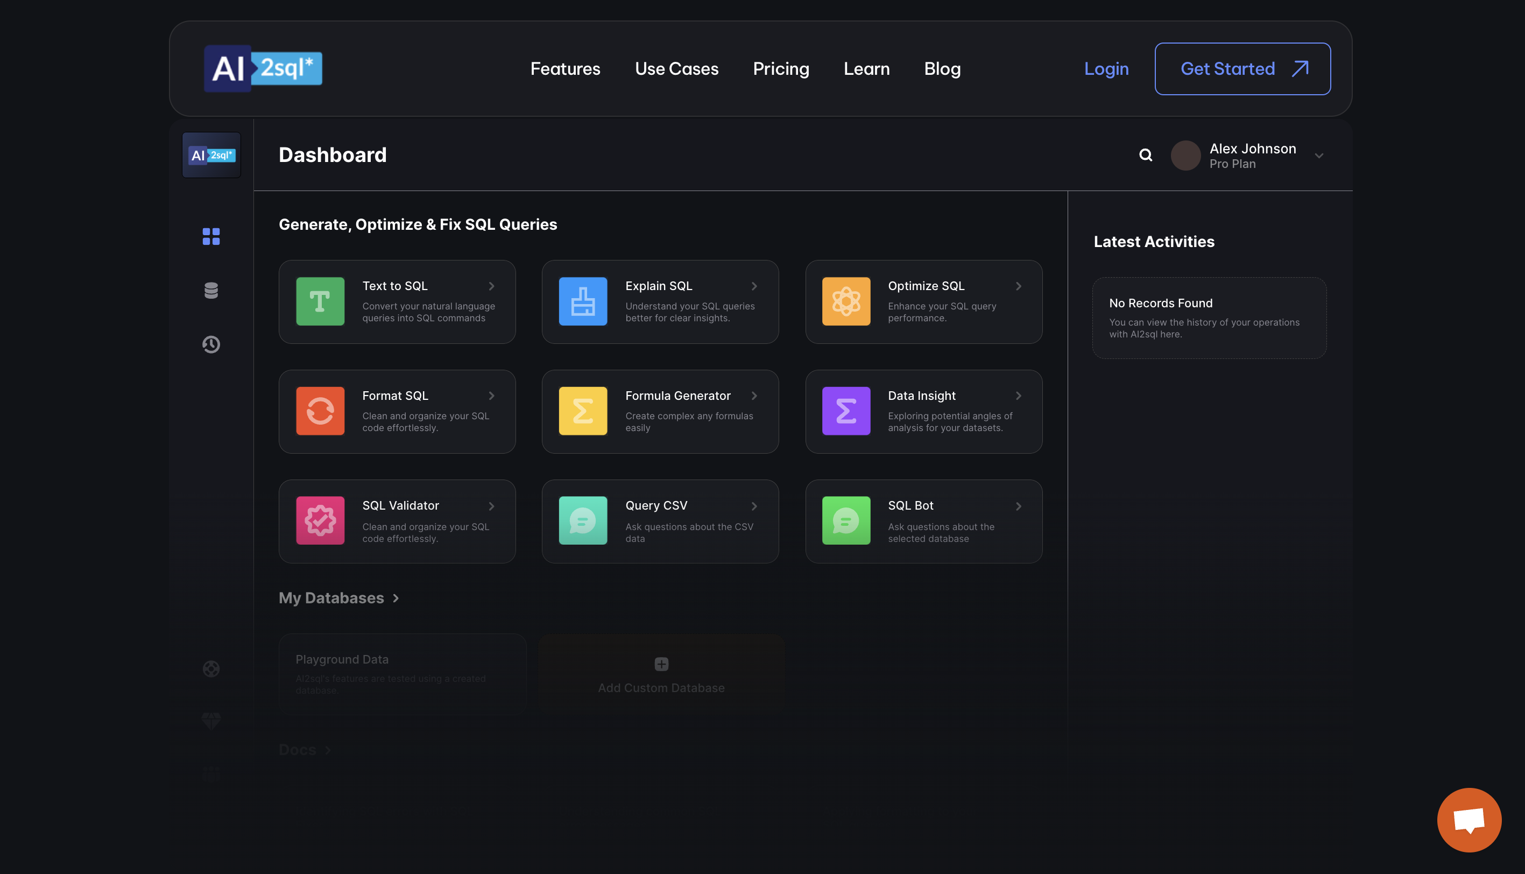
Task: Expand the My Databases section chevron
Action: click(x=396, y=598)
